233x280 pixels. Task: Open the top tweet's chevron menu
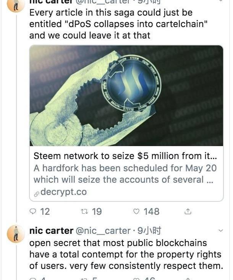pos(220,2)
